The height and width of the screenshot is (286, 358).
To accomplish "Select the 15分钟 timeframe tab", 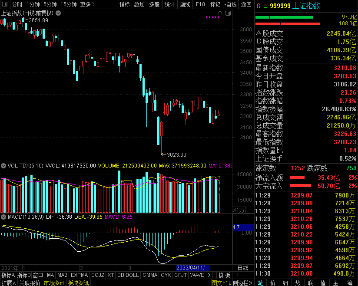I will 68,4.
